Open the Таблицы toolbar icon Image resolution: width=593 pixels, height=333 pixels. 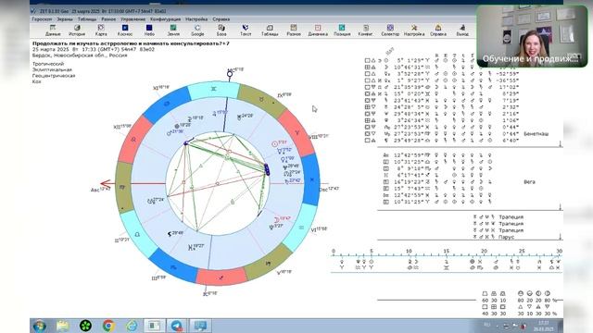click(x=270, y=31)
